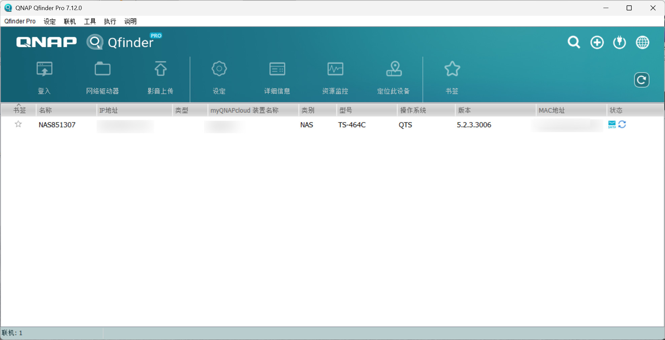Click the 登入 login icon
The width and height of the screenshot is (665, 340).
click(44, 69)
